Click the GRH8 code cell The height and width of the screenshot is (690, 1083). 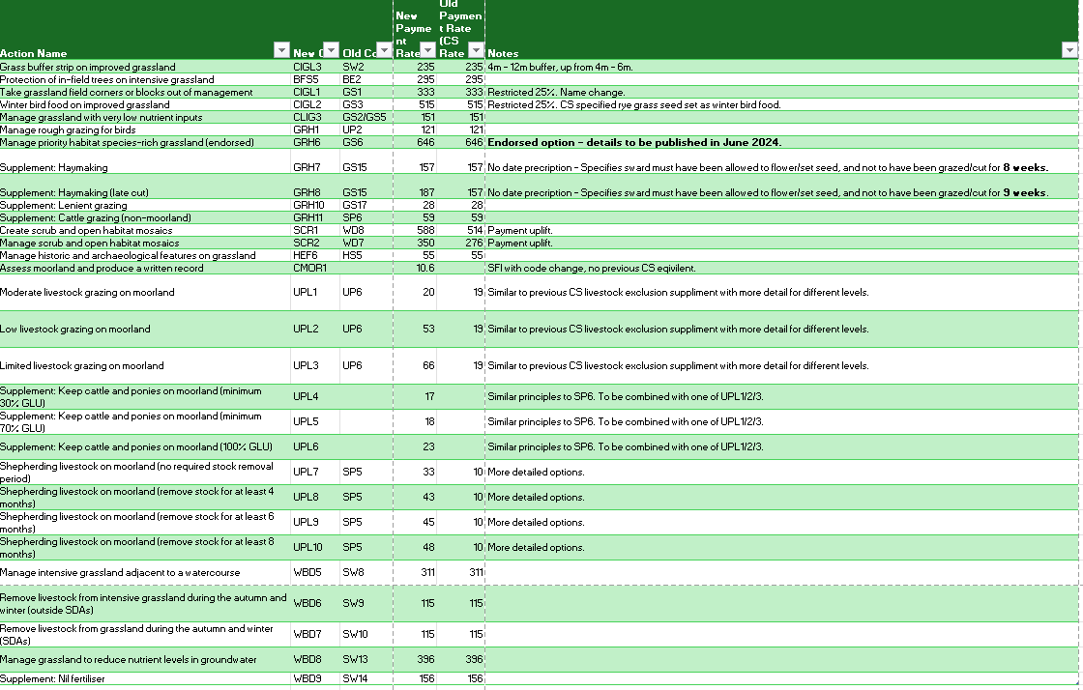[x=315, y=187]
